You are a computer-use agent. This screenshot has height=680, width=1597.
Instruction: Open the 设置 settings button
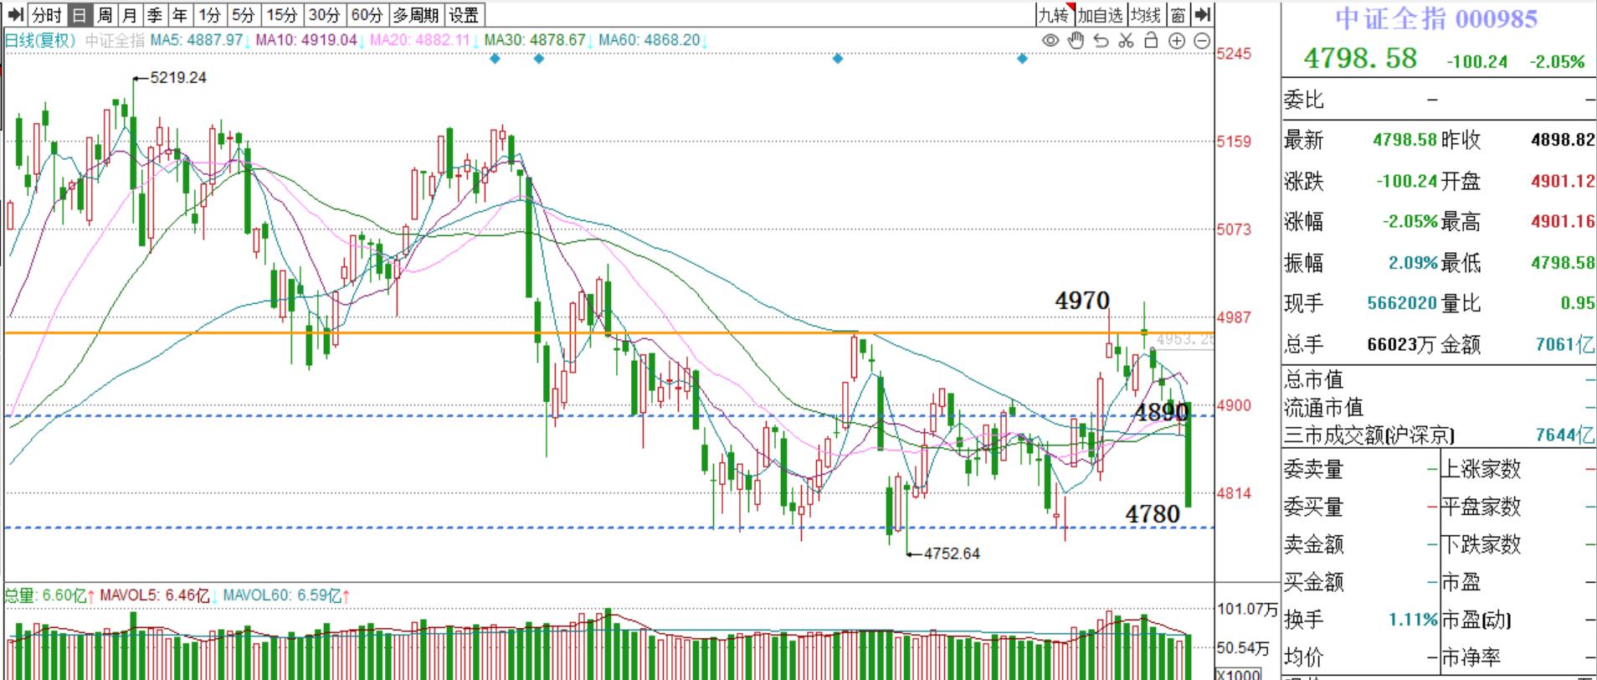(464, 14)
